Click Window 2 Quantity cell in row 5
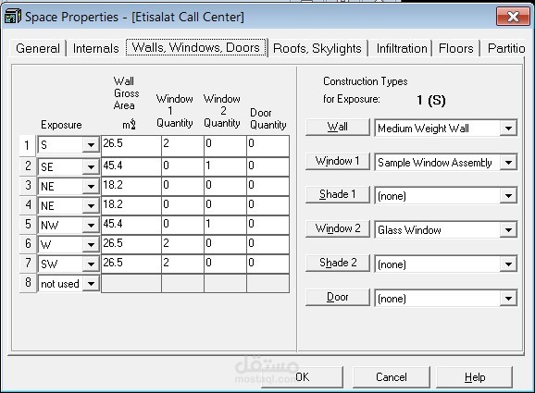This screenshot has height=393, width=535. 225,225
